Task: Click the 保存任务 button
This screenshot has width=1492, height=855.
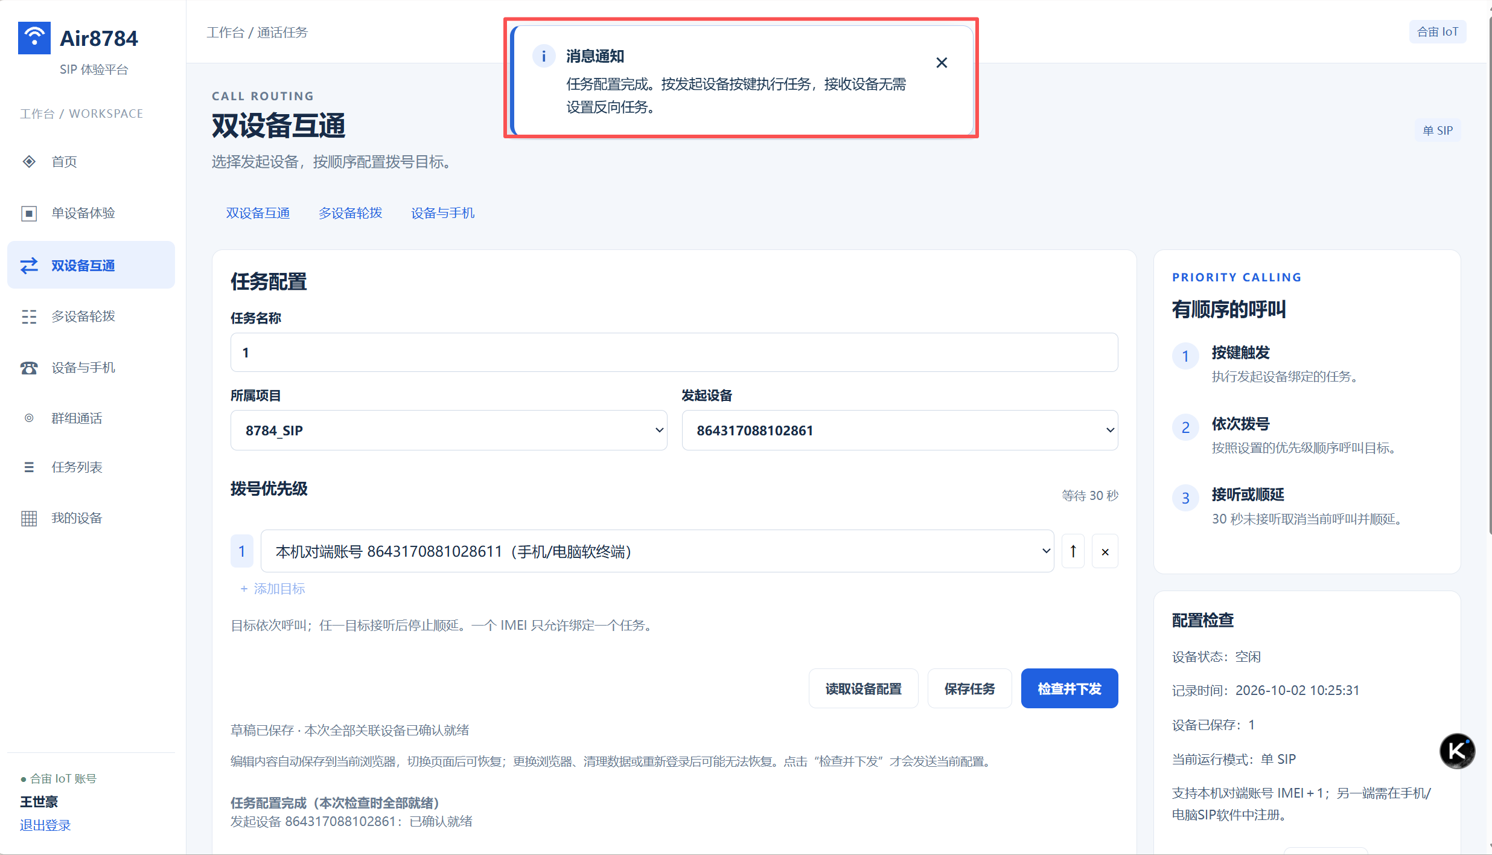Action: [969, 688]
